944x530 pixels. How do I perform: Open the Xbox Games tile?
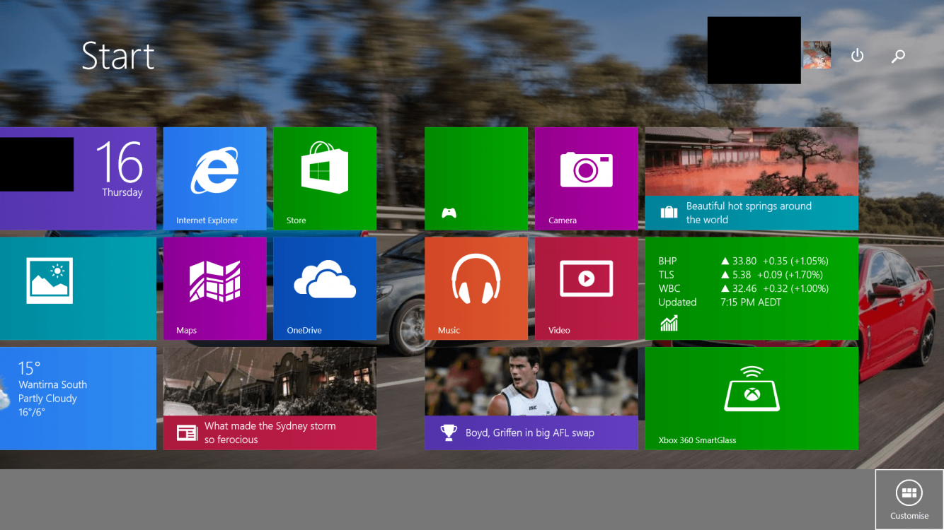tap(476, 178)
